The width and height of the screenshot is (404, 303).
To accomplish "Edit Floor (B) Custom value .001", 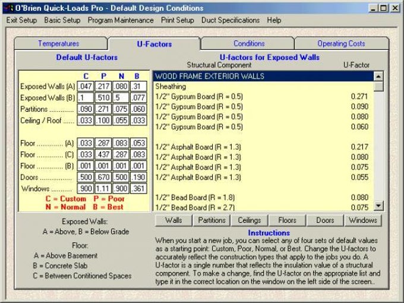I will [x=86, y=166].
